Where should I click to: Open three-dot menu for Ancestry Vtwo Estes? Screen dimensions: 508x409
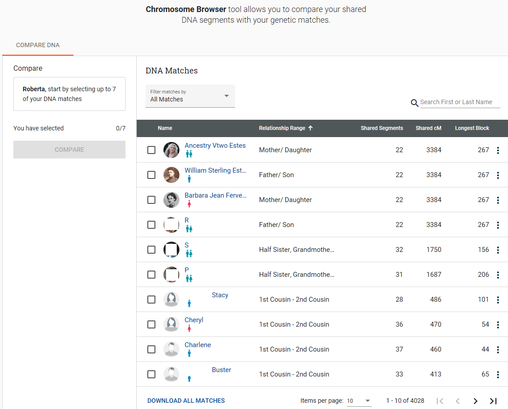pos(498,150)
